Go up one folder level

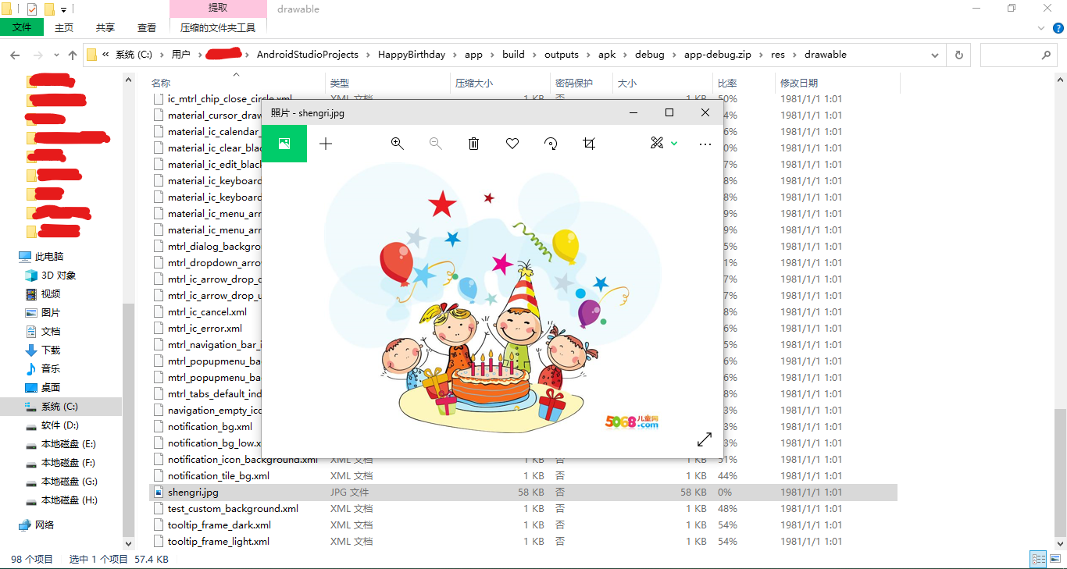tap(73, 55)
